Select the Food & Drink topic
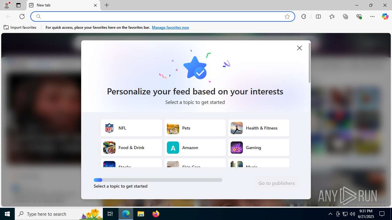Viewport: 392px width, 220px height. (131, 148)
